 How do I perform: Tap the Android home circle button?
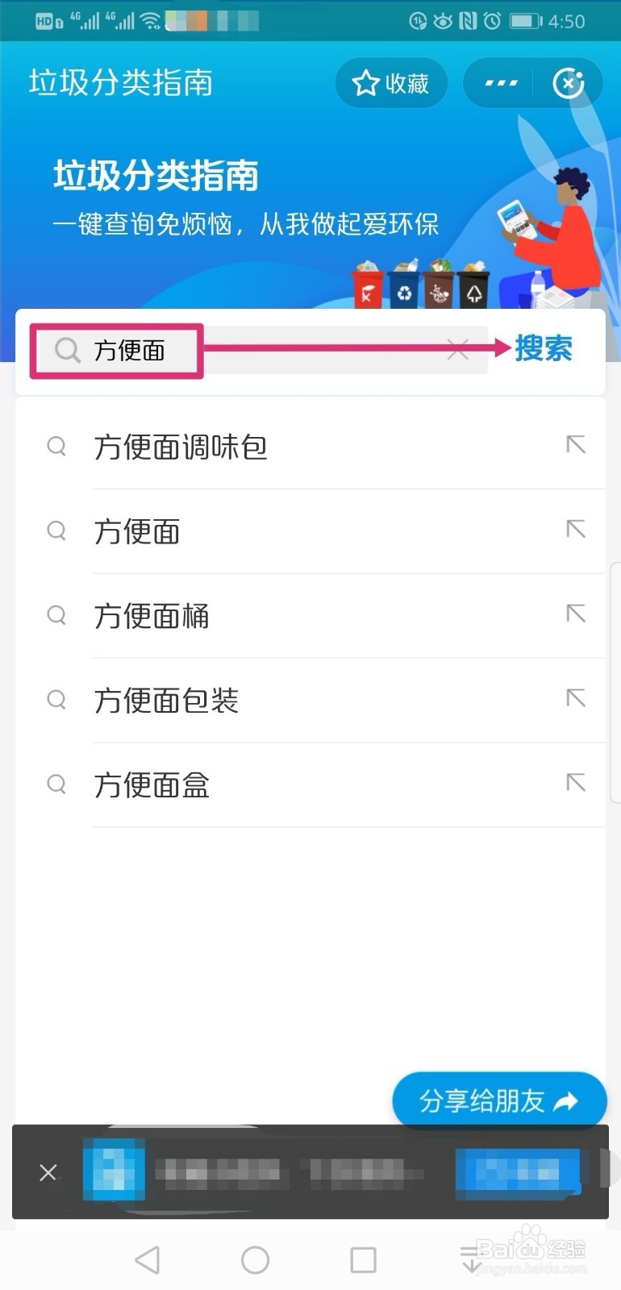pos(255,1259)
